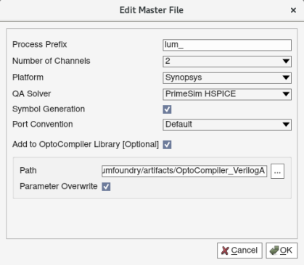Cancel the Edit Master File dialog
This screenshot has height=265, width=304.
point(239,251)
